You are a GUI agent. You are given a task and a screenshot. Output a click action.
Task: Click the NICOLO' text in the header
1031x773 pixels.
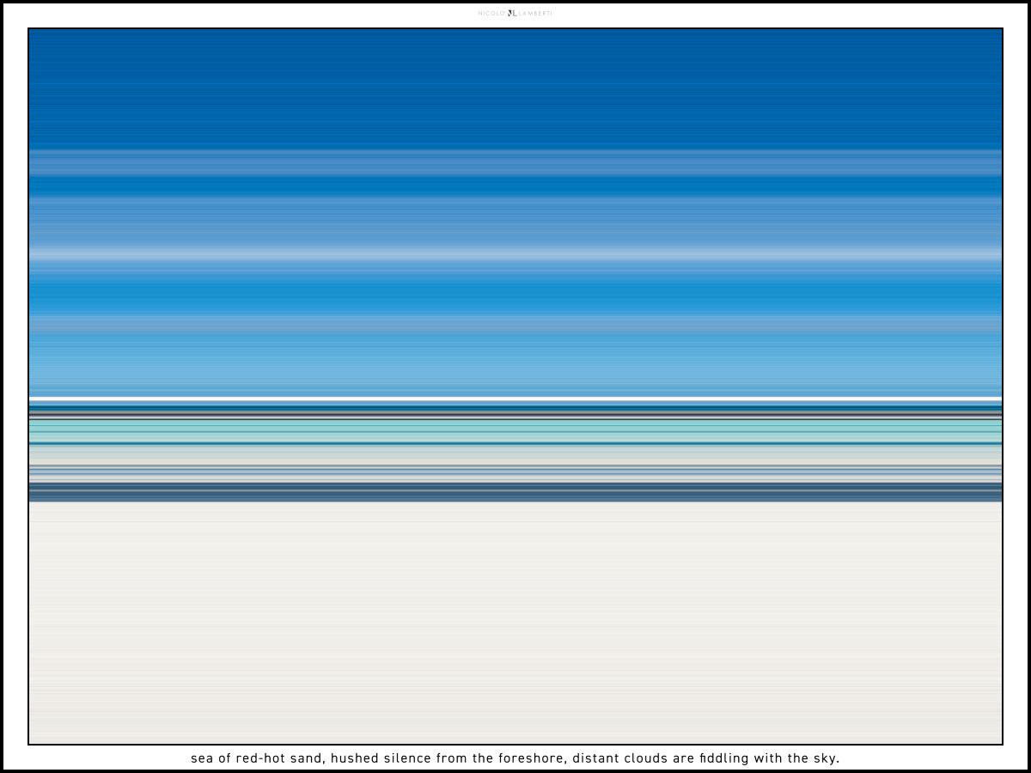491,13
